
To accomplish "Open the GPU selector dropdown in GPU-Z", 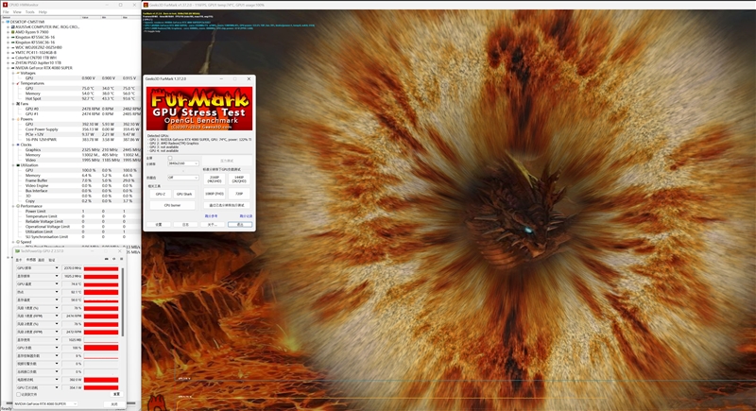I will (x=45, y=403).
